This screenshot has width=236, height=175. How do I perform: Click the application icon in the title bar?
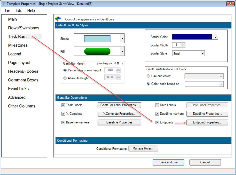pyautogui.click(x=3, y=4)
